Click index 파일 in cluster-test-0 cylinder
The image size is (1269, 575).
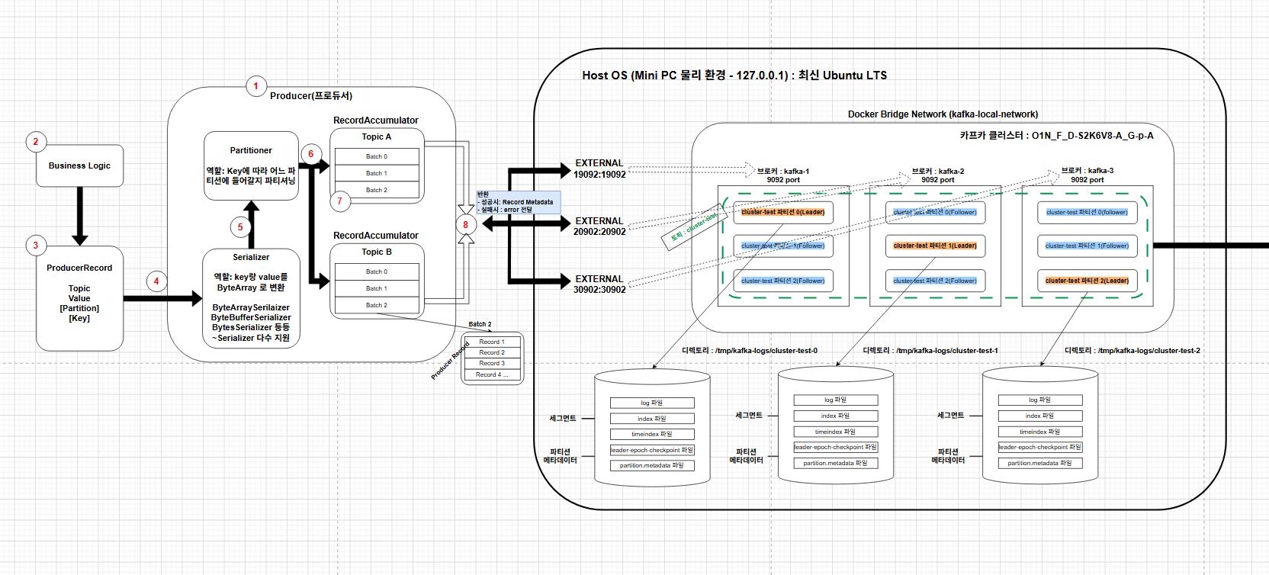[x=652, y=419]
